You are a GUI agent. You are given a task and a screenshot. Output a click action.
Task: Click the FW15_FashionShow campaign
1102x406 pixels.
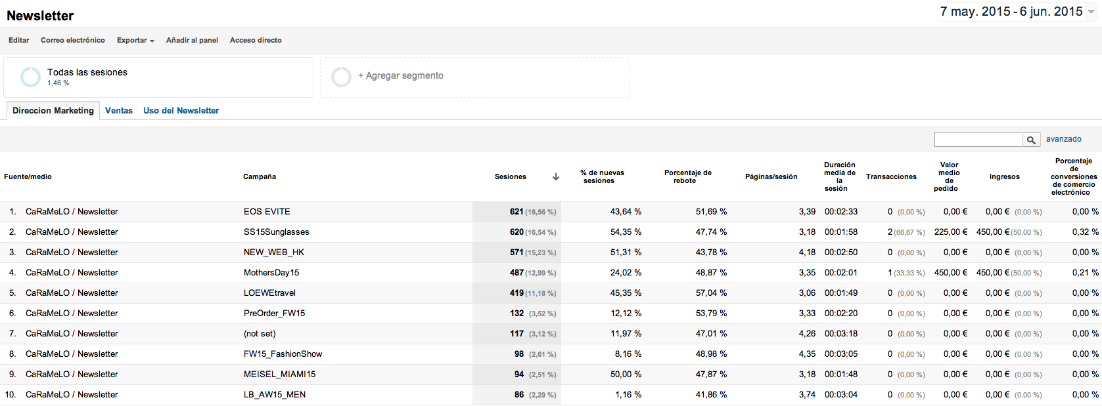click(283, 354)
